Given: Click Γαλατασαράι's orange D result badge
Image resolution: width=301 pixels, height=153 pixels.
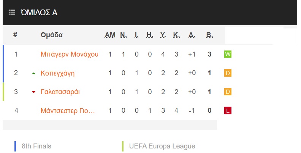Looking at the screenshot, I should [228, 91].
